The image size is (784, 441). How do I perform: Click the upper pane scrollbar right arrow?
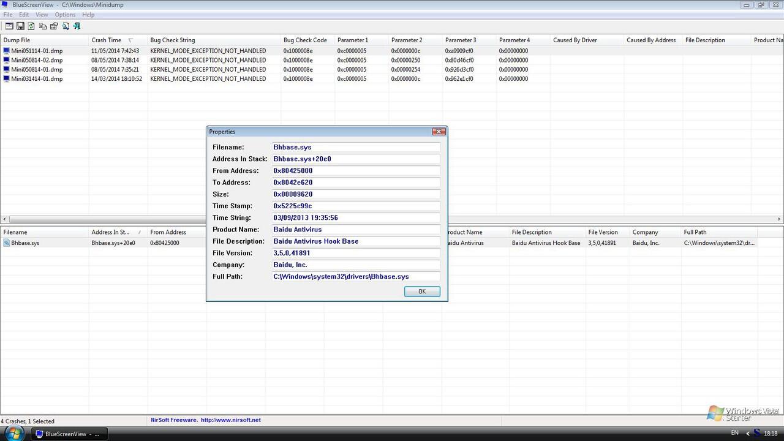pyautogui.click(x=779, y=219)
